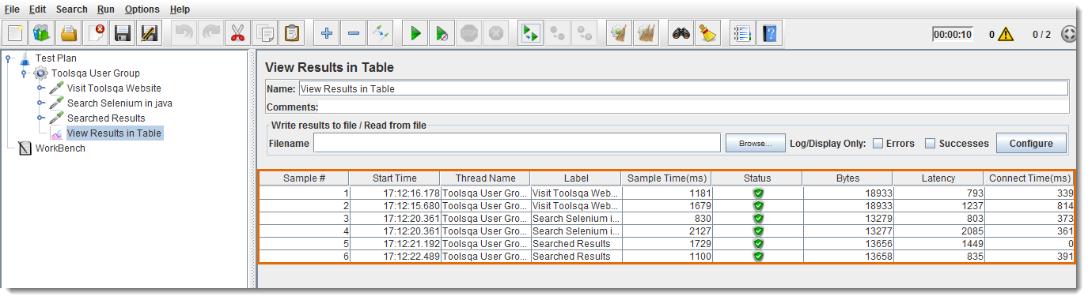Click the Sample # column header

coord(305,178)
